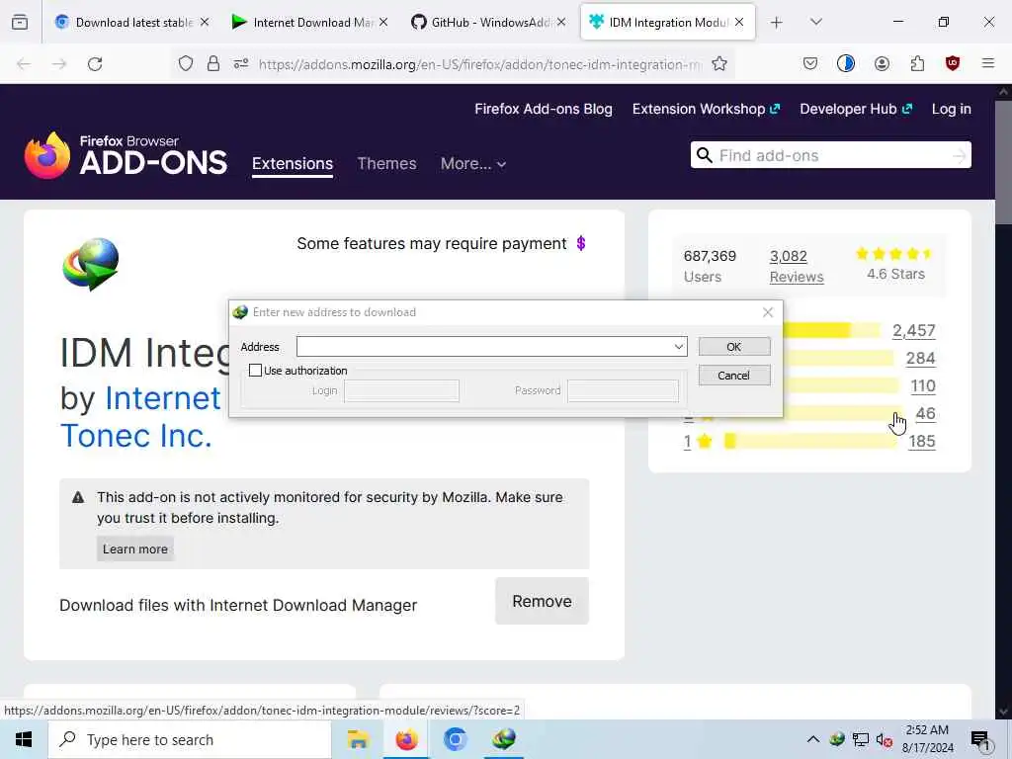
Task: Open site permissions icon in address bar
Action: coord(241,64)
